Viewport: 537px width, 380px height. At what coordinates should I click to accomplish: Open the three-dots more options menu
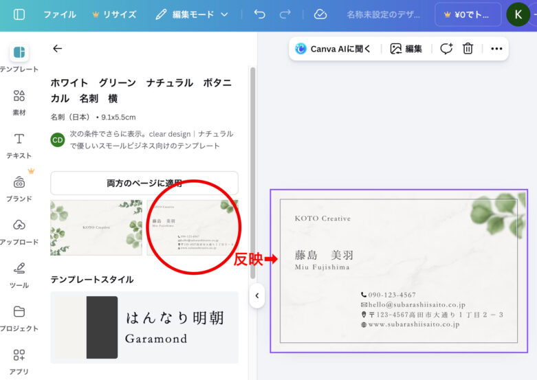click(496, 49)
